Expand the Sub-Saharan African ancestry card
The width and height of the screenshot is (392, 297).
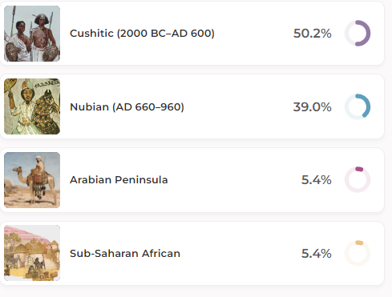(192, 253)
